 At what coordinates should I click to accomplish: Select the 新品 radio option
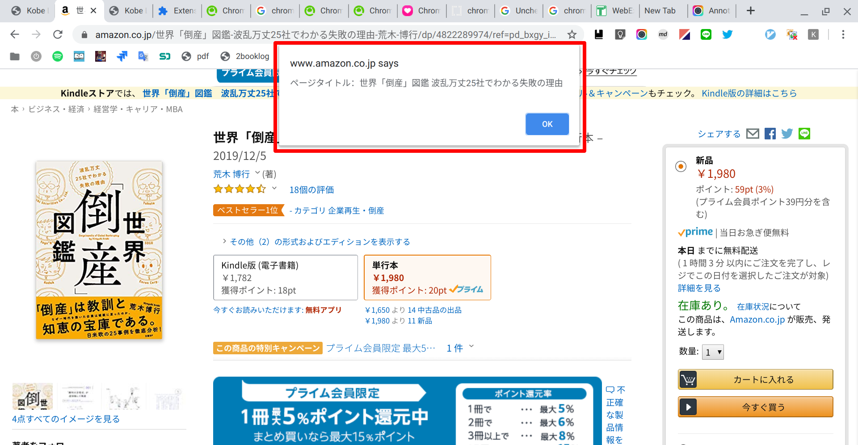point(681,167)
